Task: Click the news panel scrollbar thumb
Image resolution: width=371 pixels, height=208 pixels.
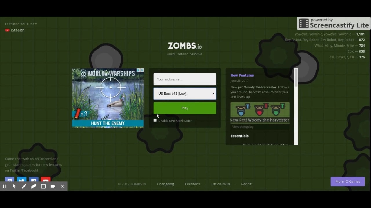Action: pyautogui.click(x=296, y=77)
